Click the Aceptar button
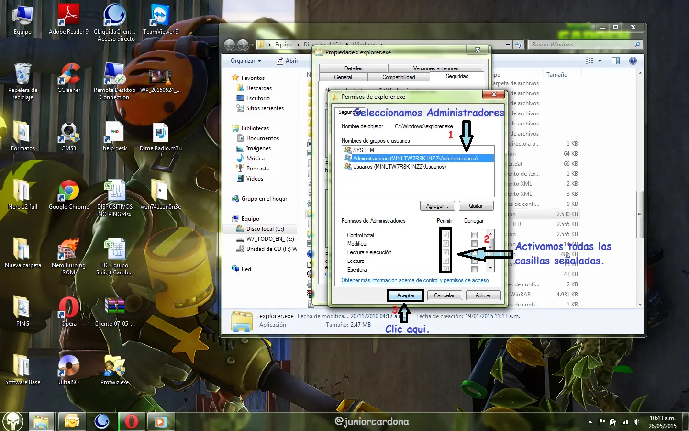Screen dimensions: 689x431 [405, 295]
